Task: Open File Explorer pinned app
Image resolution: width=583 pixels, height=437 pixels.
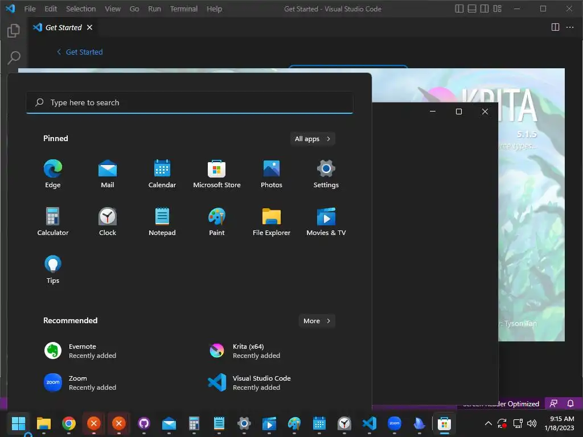Action: pyautogui.click(x=272, y=222)
